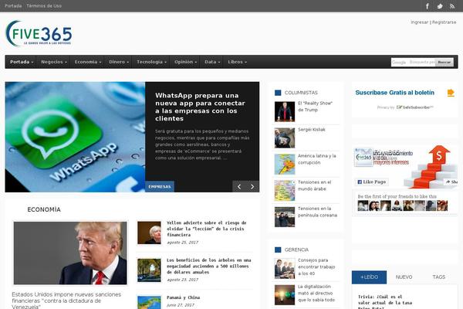
Task: Click the EMPRESAS category label
Action: click(160, 187)
